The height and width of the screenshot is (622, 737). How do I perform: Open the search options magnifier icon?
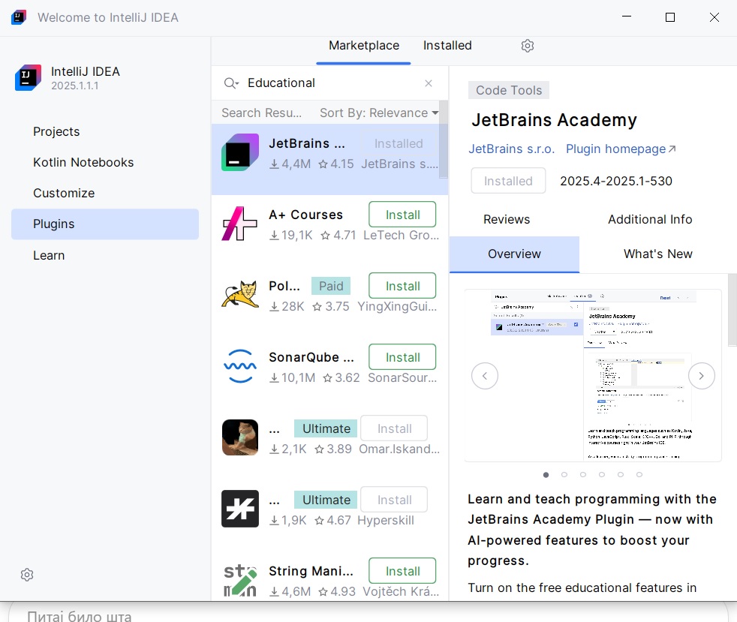coord(231,83)
